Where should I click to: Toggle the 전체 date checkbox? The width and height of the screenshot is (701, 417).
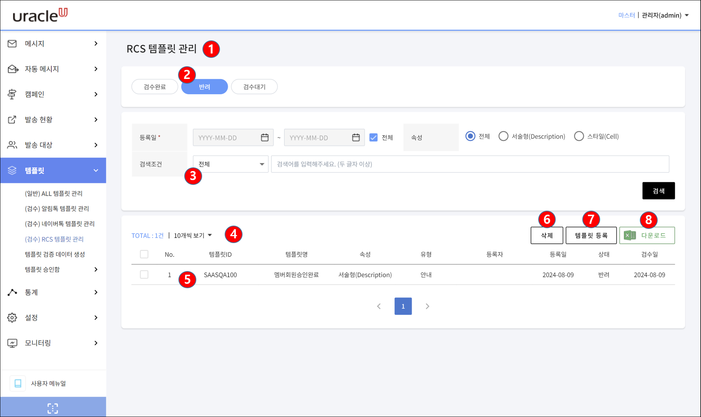click(373, 138)
